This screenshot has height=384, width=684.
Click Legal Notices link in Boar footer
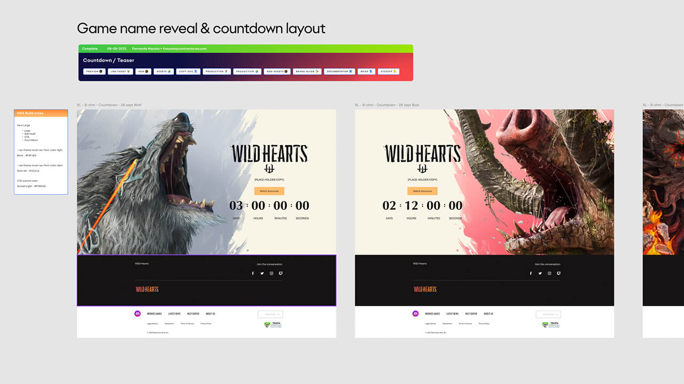(x=430, y=324)
